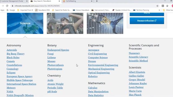173x97 pixels.
Task: Open the Big Bang Theory link
Action: tap(16, 54)
